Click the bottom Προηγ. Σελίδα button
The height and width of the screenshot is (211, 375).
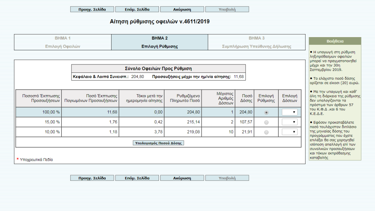(92, 178)
